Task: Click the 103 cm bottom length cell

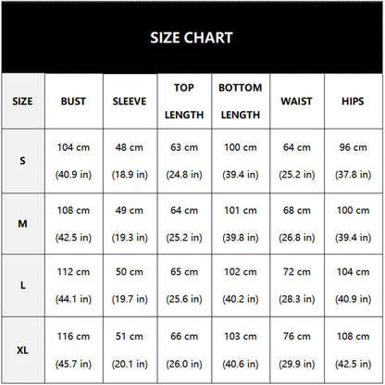Action: click(241, 350)
